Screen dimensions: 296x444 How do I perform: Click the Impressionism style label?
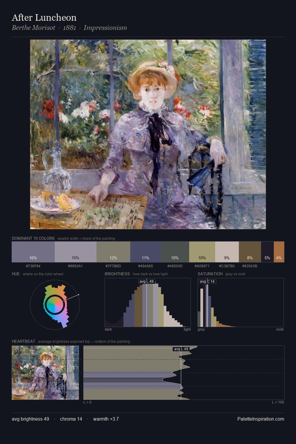click(105, 28)
